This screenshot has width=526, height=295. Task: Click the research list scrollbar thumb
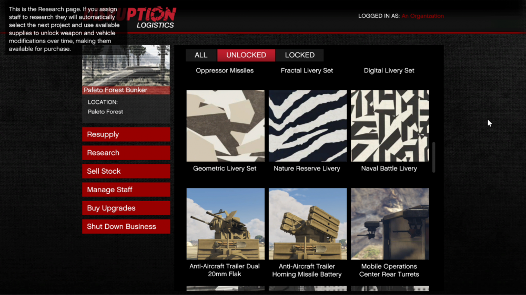[x=434, y=157]
